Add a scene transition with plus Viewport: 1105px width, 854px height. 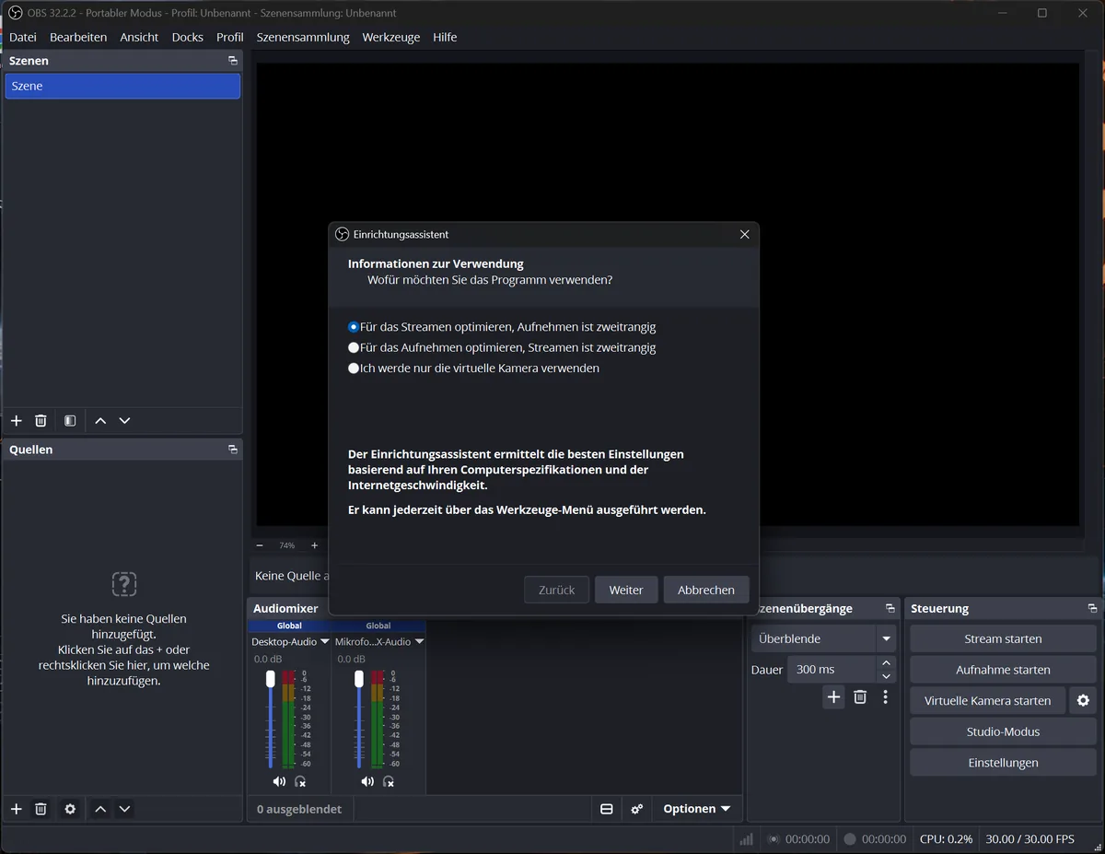point(833,697)
